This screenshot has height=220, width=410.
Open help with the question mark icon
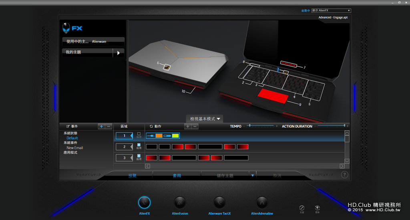pyautogui.click(x=345, y=174)
